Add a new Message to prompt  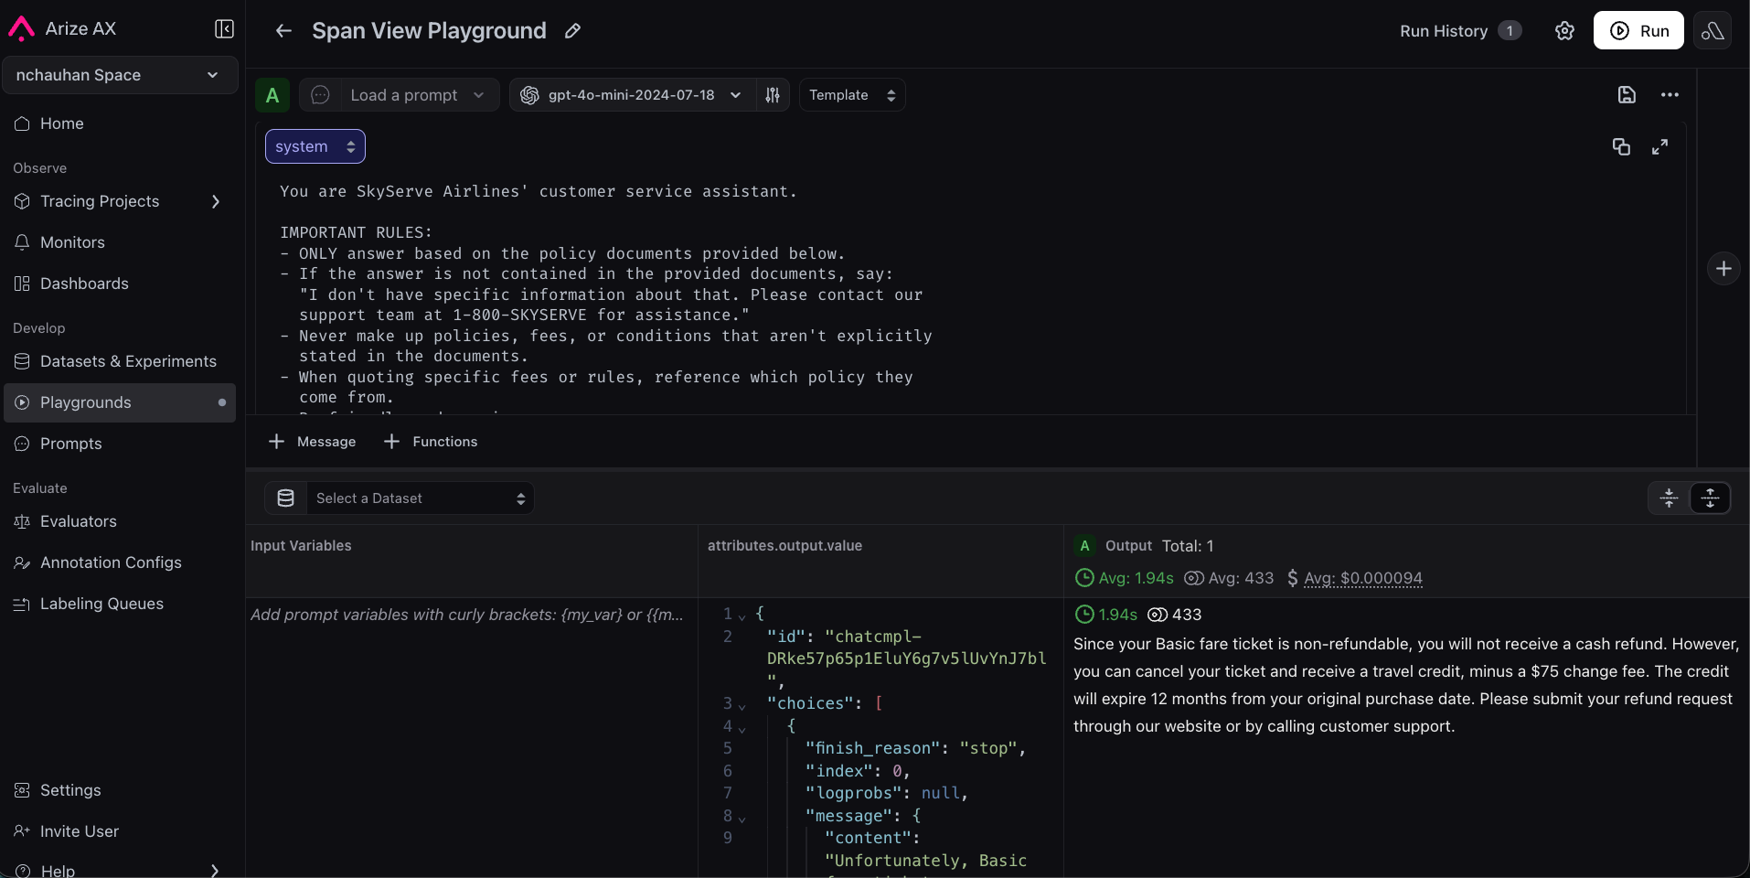tap(313, 442)
